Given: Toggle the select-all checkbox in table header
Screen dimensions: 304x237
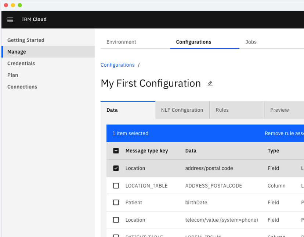Looking at the screenshot, I should pyautogui.click(x=116, y=151).
